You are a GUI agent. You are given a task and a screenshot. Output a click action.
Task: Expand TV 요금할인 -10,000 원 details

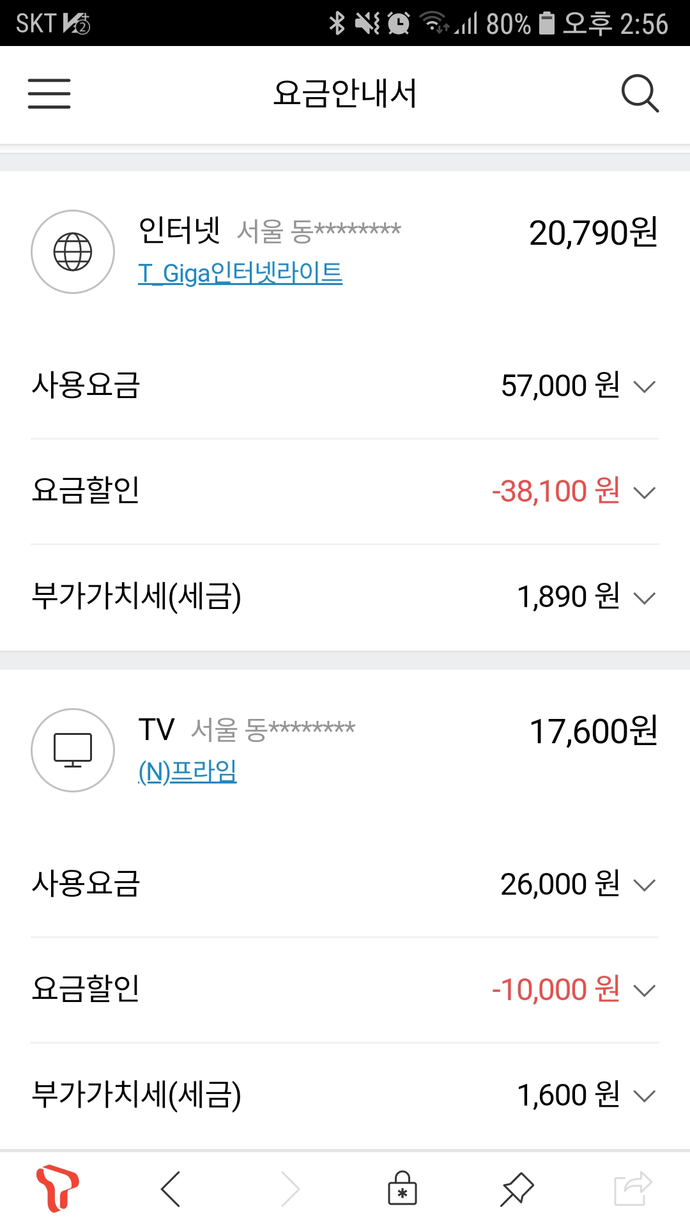coord(644,991)
